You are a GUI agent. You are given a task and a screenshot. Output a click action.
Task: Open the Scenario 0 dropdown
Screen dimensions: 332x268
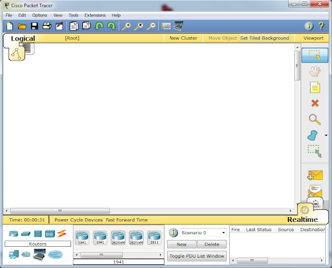[x=203, y=233]
